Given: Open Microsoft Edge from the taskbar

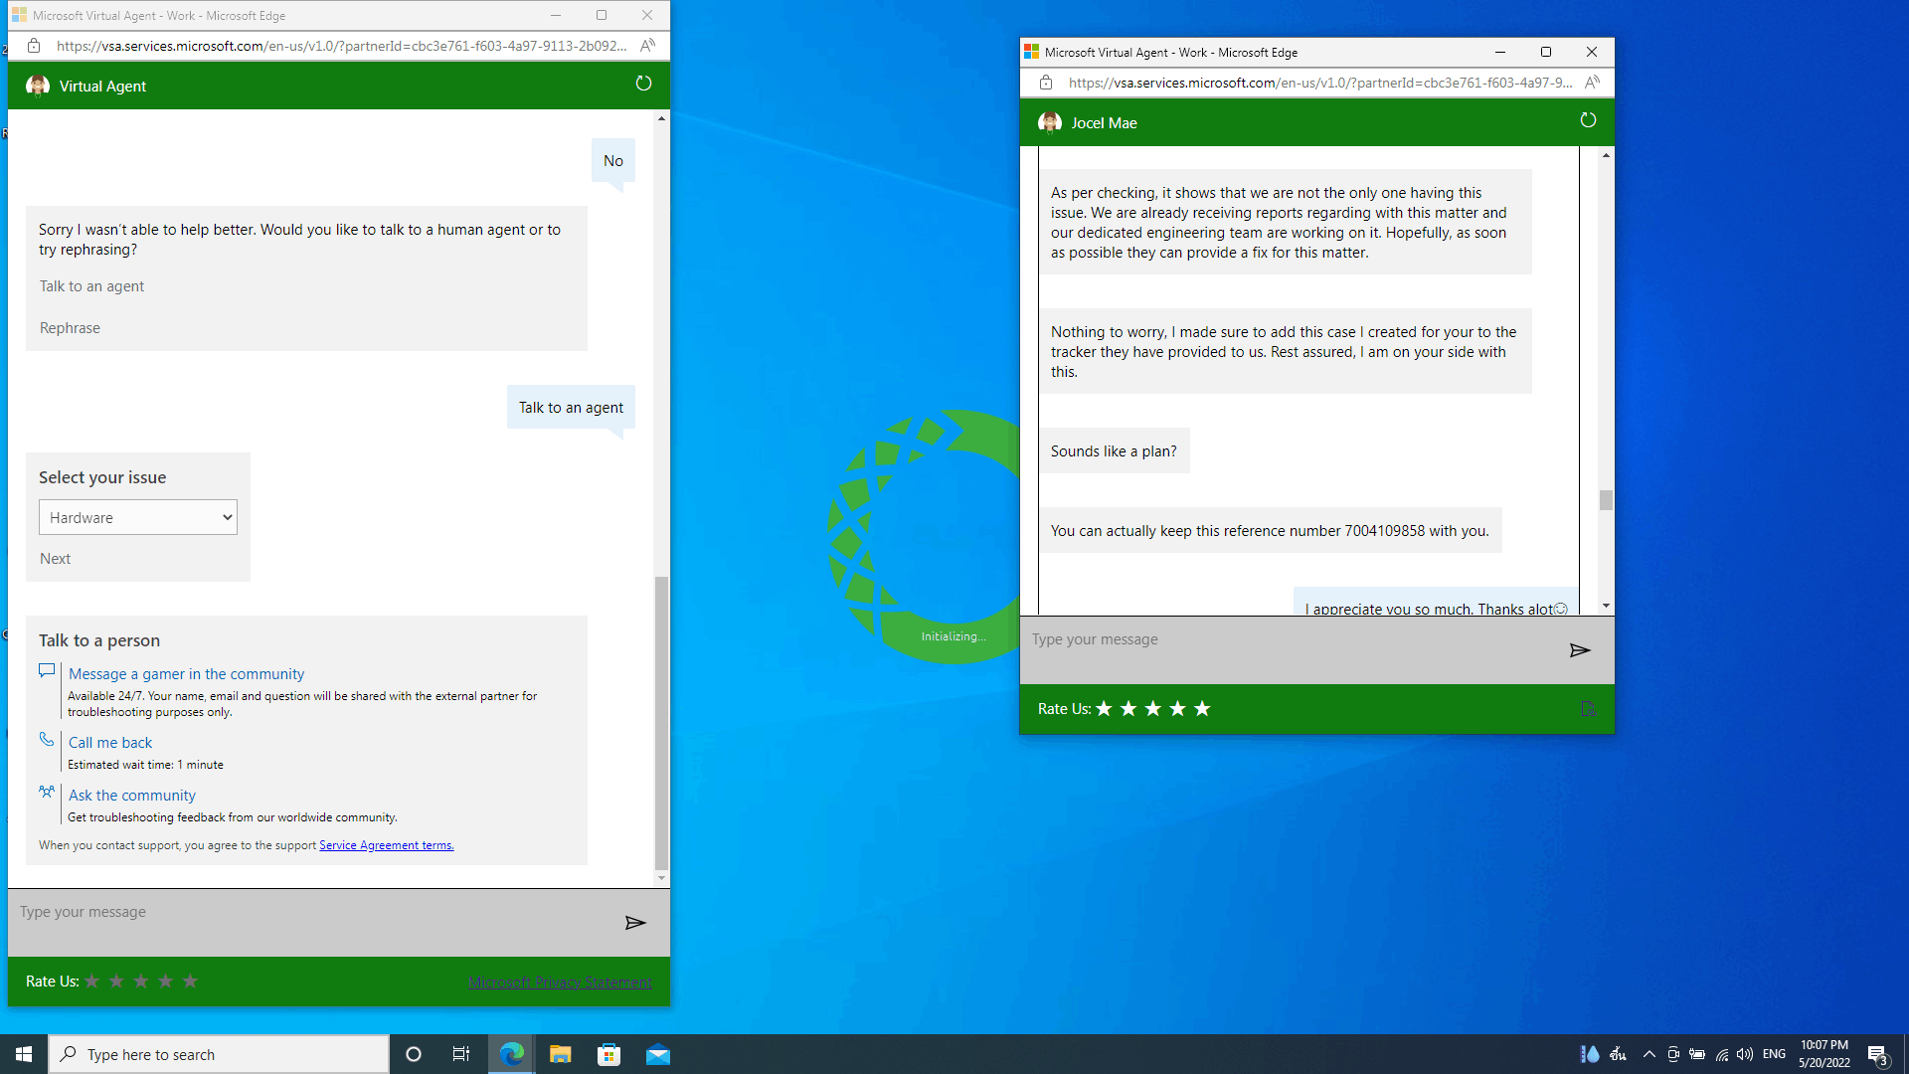Looking at the screenshot, I should [512, 1054].
